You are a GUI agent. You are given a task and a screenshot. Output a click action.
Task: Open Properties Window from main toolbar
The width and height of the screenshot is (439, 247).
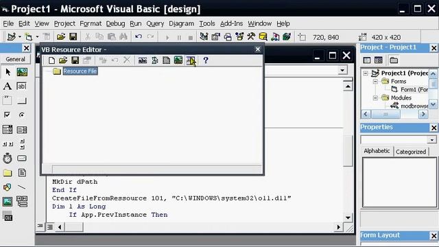[215, 36]
